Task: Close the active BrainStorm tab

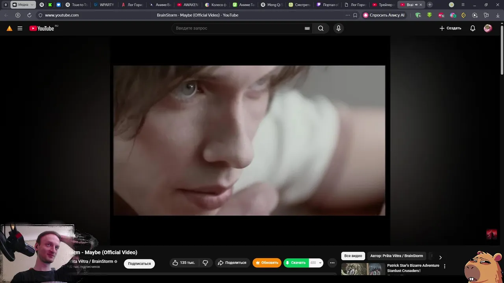Action: pos(421,5)
